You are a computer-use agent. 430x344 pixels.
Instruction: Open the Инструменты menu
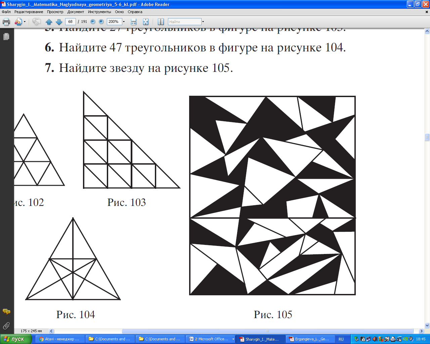pos(99,12)
